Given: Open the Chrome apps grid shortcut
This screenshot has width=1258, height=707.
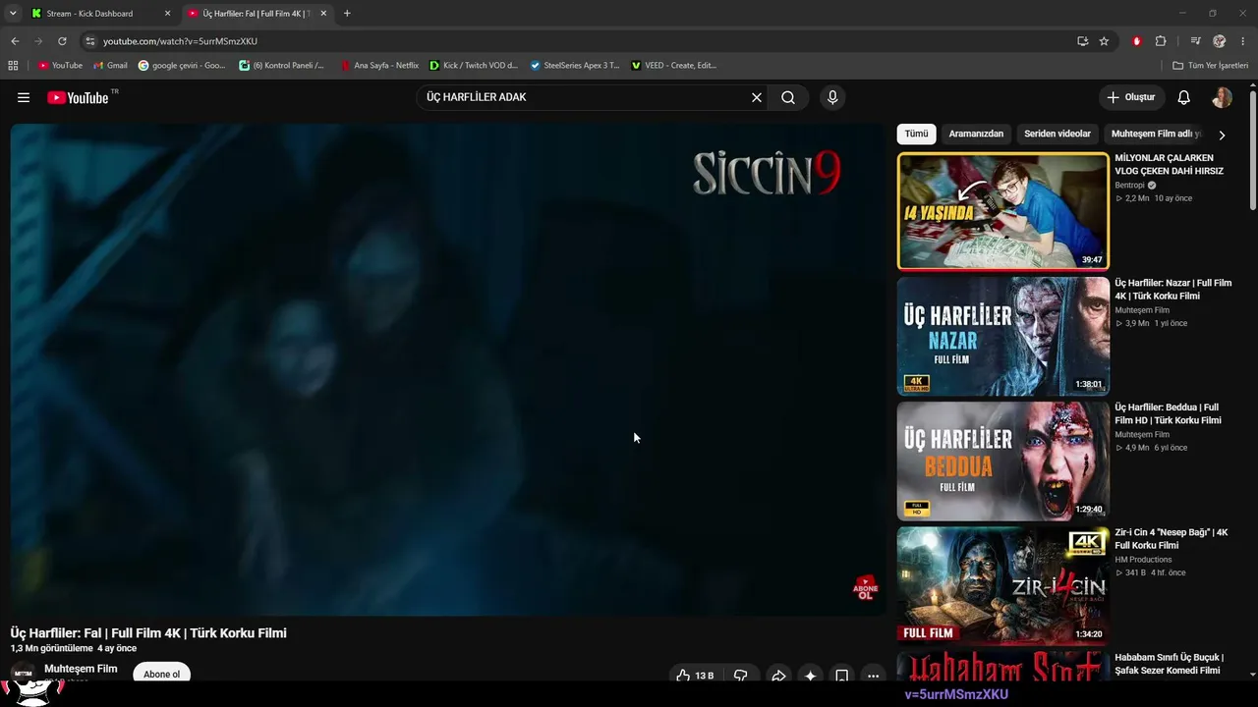Looking at the screenshot, I should pyautogui.click(x=13, y=66).
